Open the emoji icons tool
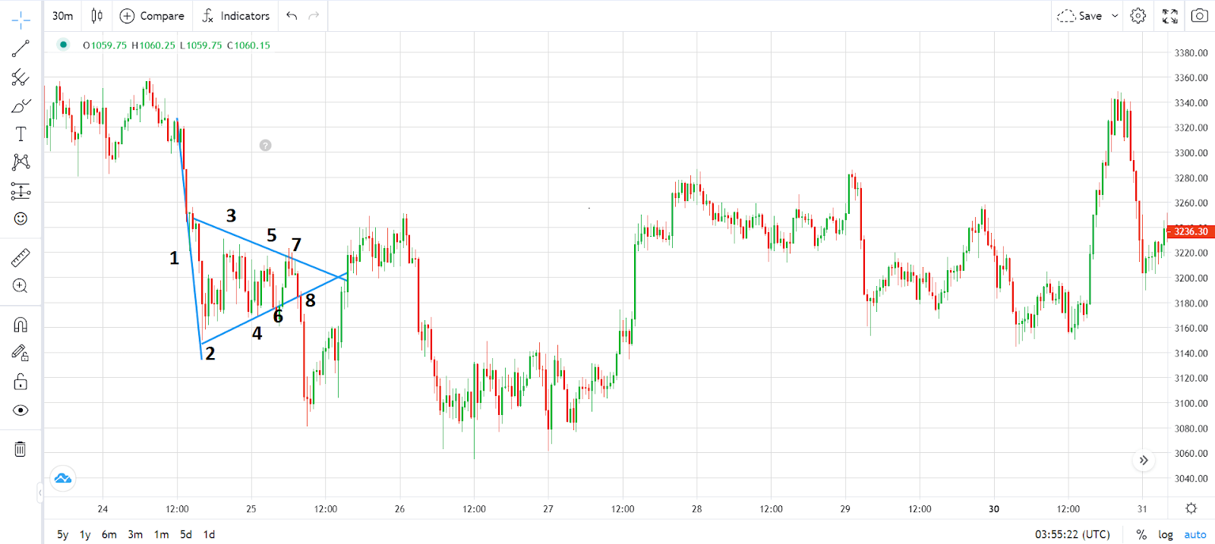The height and width of the screenshot is (544, 1215). tap(21, 219)
